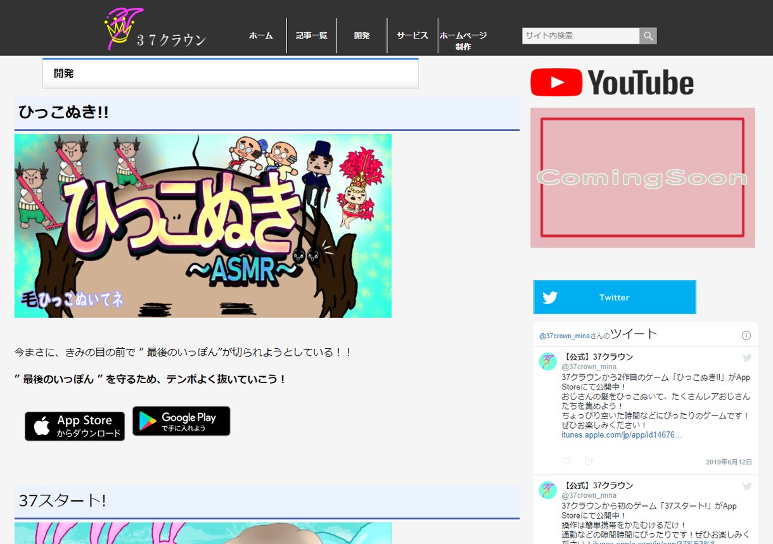
Task: Open the 37スタート! article heading
Action: click(x=62, y=500)
